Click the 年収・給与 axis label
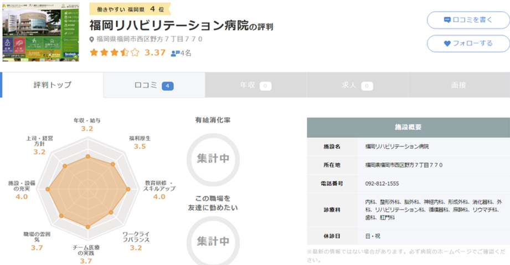 [87, 120]
